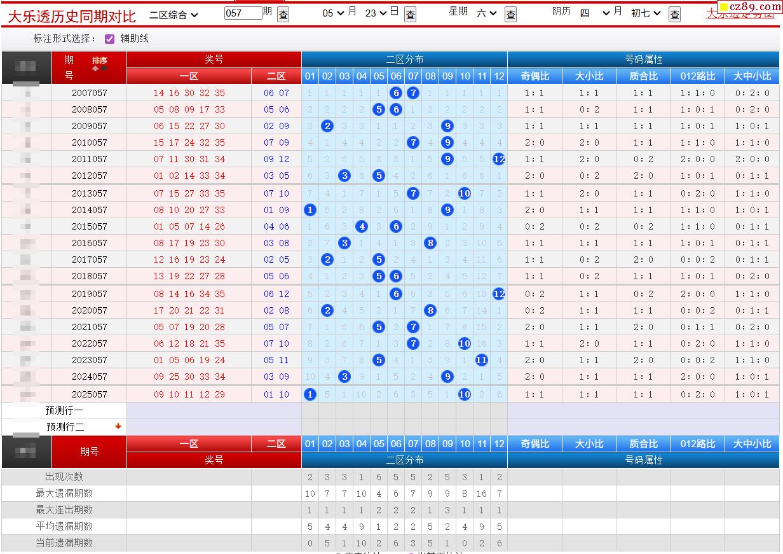Click the 预测行一 cell for number 06
The height and width of the screenshot is (554, 783).
pos(396,411)
